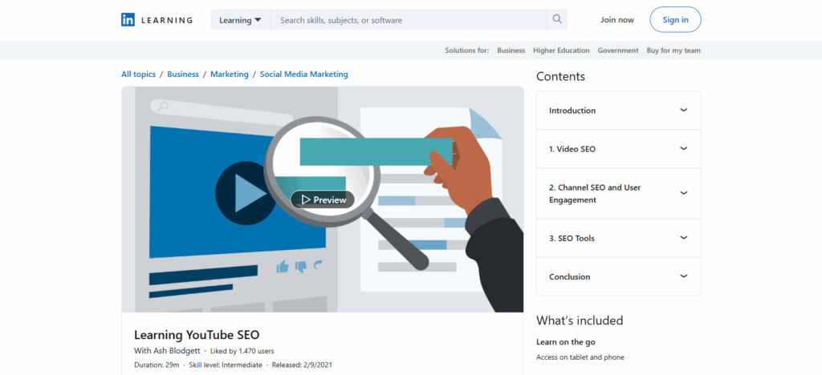Viewport: 822px width, 375px height.
Task: Open the Business breadcrumb link
Action: 183,75
